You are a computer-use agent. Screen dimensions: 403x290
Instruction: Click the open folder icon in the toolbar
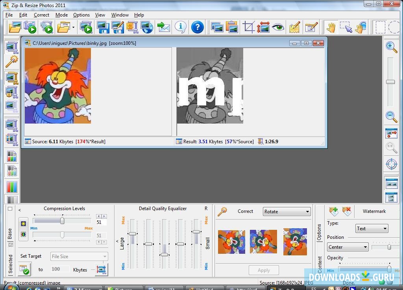click(x=15, y=27)
